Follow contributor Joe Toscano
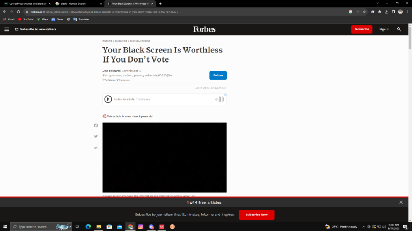 pyautogui.click(x=218, y=75)
